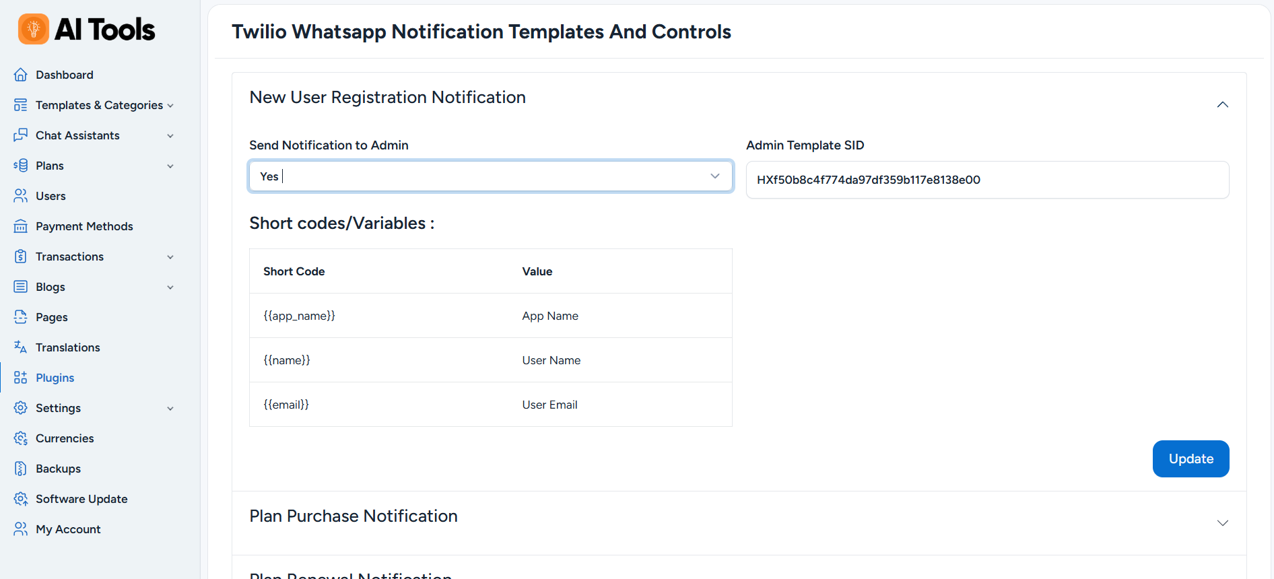
Task: Click the Backups archive icon
Action: click(x=21, y=469)
